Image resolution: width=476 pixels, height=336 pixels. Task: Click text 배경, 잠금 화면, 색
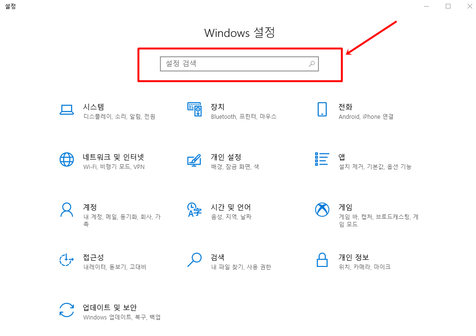tap(235, 167)
